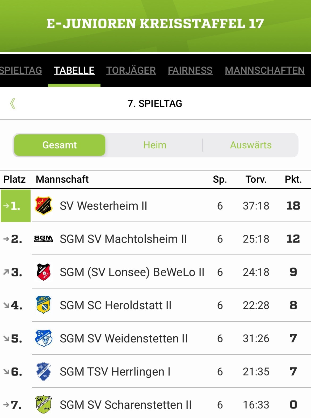Click the SGM Machtolsheim logo

click(x=44, y=239)
